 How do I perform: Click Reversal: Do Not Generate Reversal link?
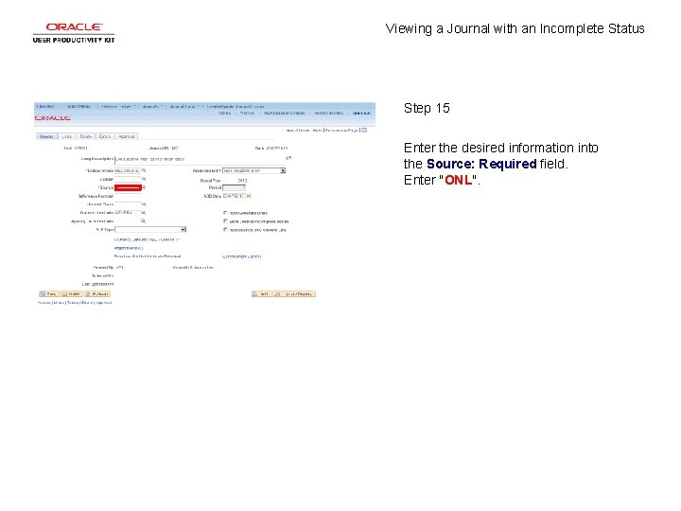[x=148, y=256]
